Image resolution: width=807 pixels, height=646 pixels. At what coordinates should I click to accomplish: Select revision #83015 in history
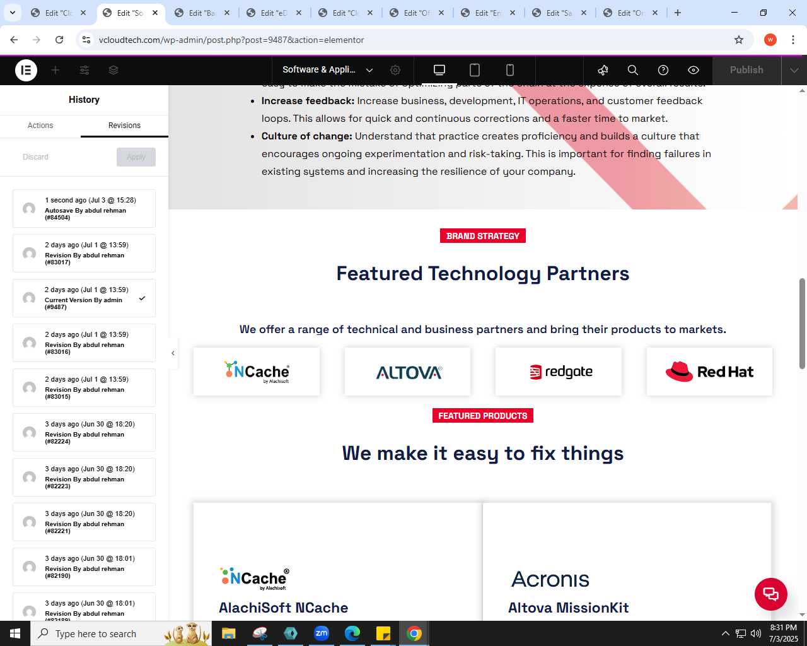point(84,387)
